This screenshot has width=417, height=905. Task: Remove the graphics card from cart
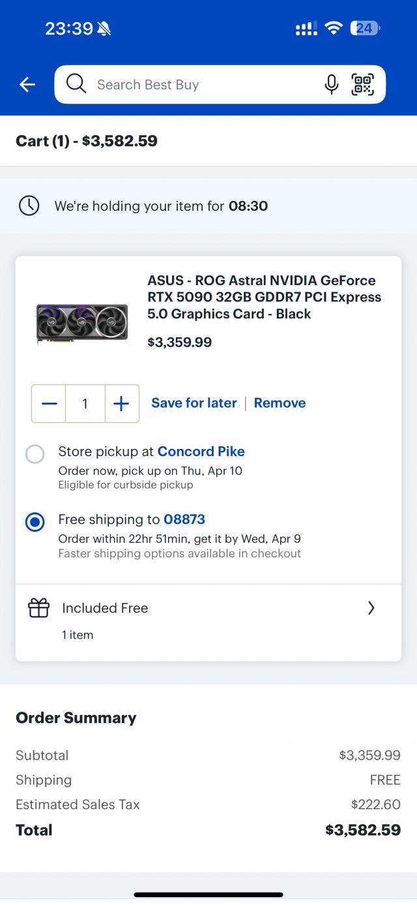coord(280,403)
